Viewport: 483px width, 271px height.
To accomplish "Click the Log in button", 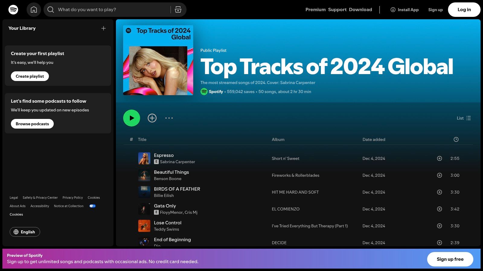I will (x=464, y=10).
